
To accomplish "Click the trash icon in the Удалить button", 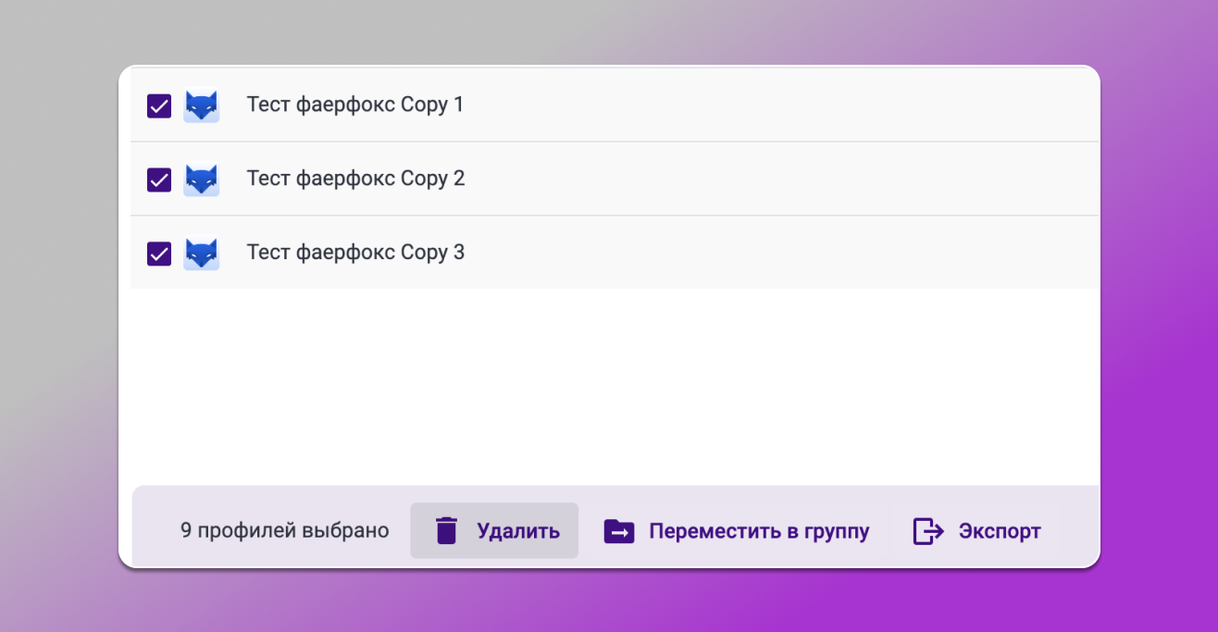I will point(448,530).
